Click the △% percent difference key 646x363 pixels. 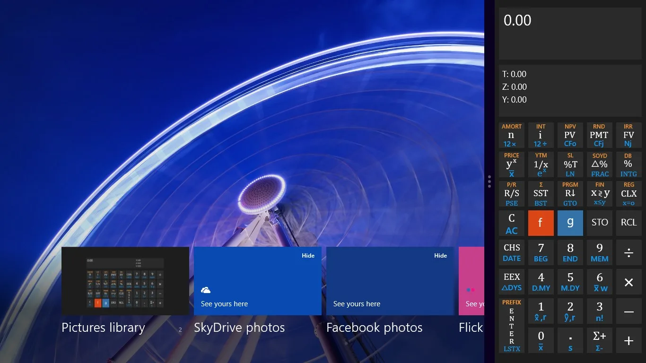click(x=599, y=164)
